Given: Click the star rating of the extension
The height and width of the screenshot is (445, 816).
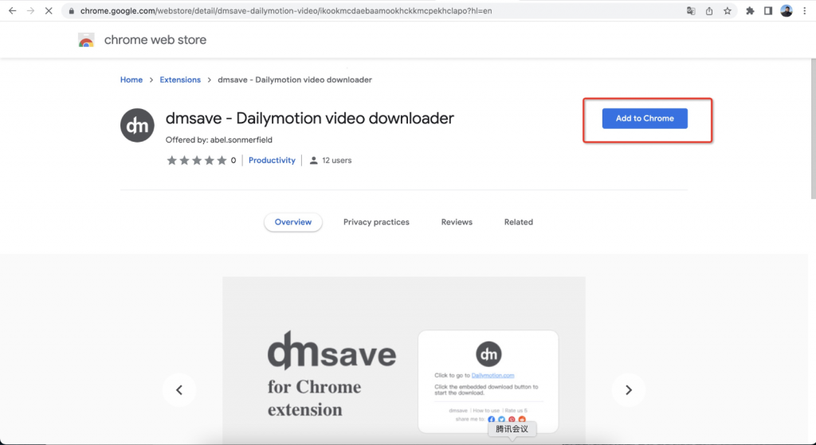Looking at the screenshot, I should click(197, 160).
